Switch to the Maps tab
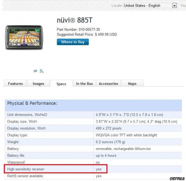Screen dimensions: 186x181 [132, 83]
